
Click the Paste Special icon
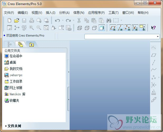[101, 20]
